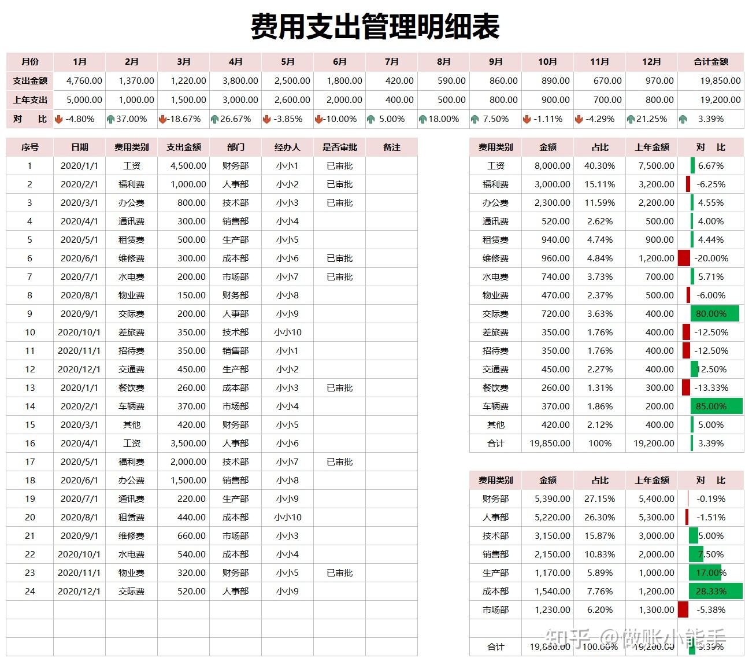Click the down arrow next to 10月's -1.11%
The height and width of the screenshot is (669, 745).
click(x=526, y=119)
